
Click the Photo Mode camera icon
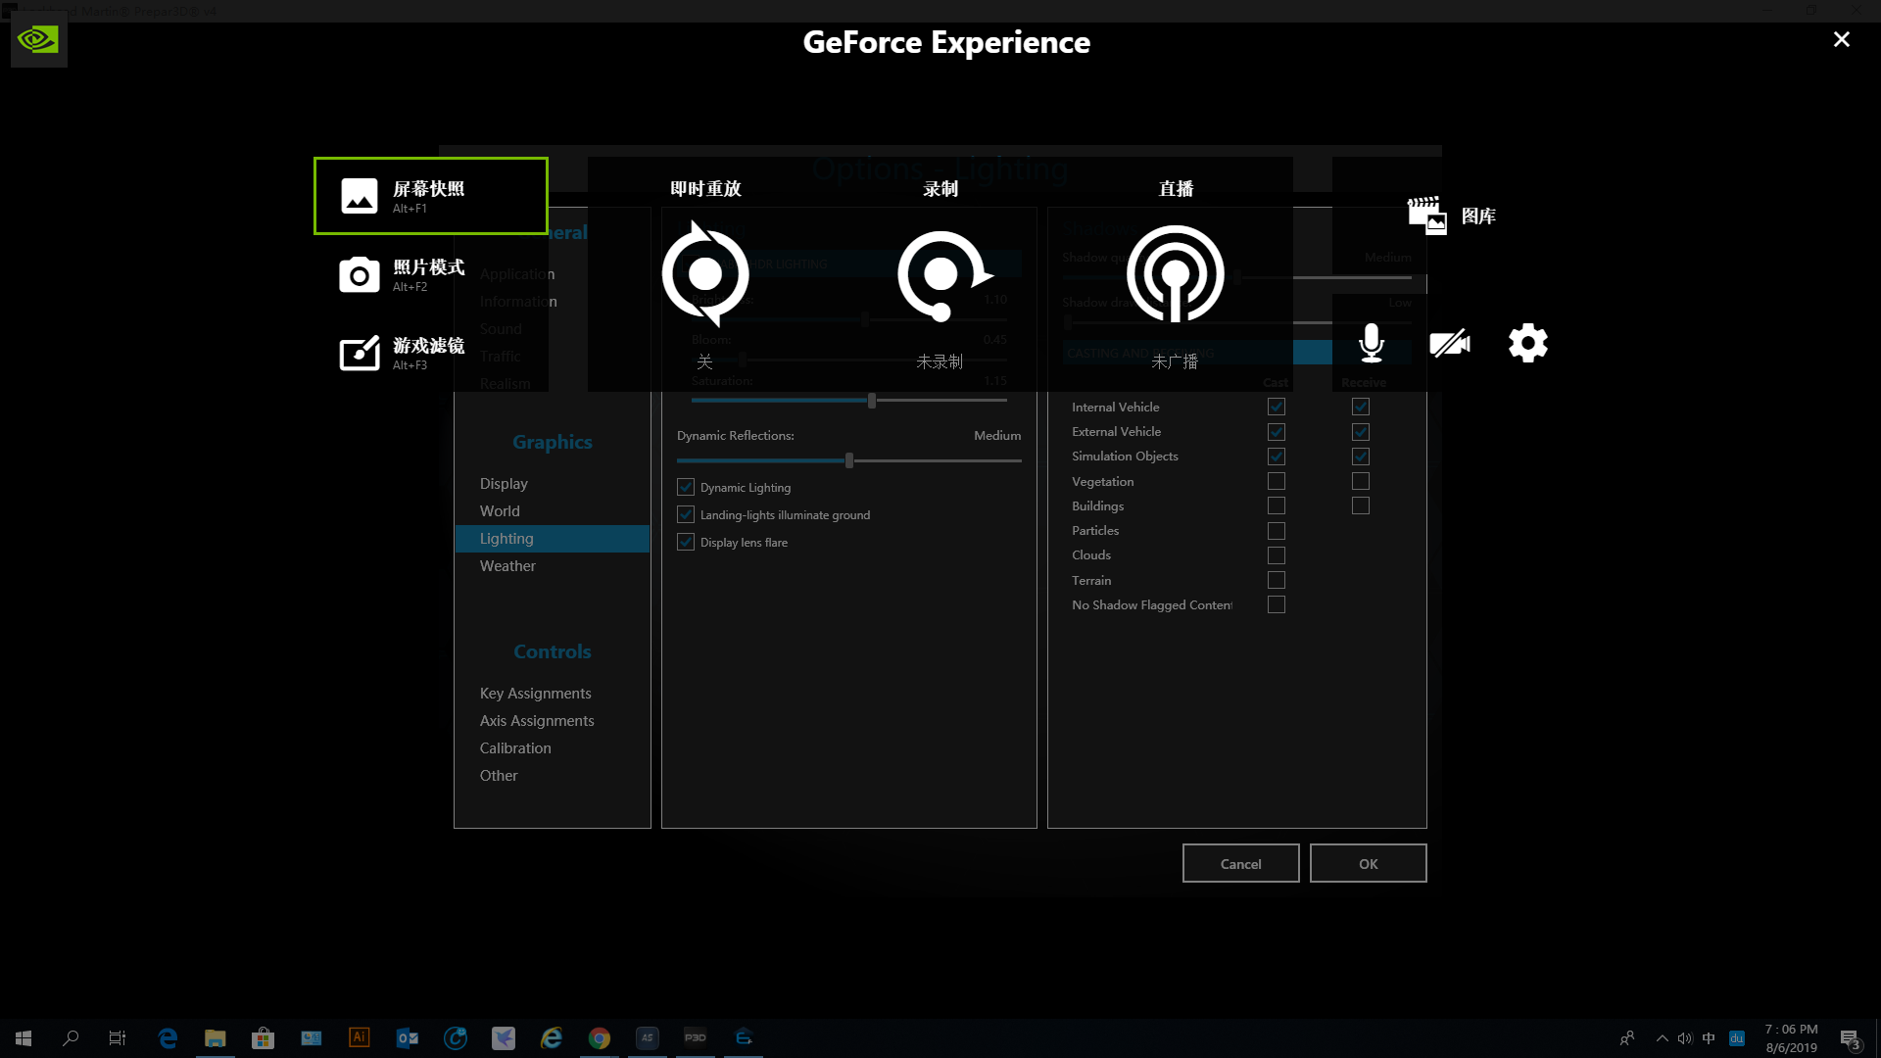pos(360,275)
